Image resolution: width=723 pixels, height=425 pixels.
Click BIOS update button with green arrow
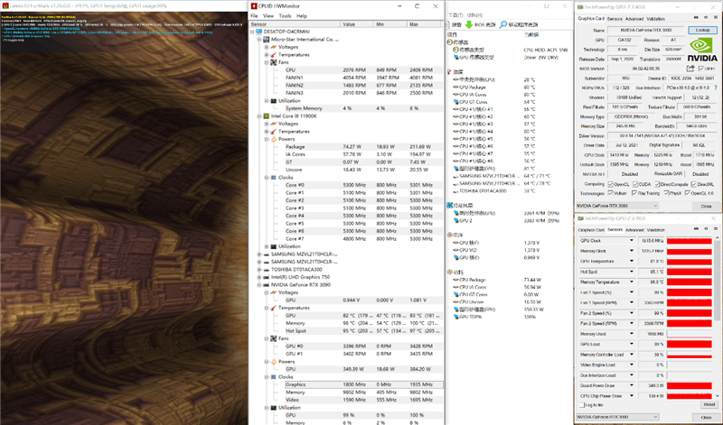[480, 25]
